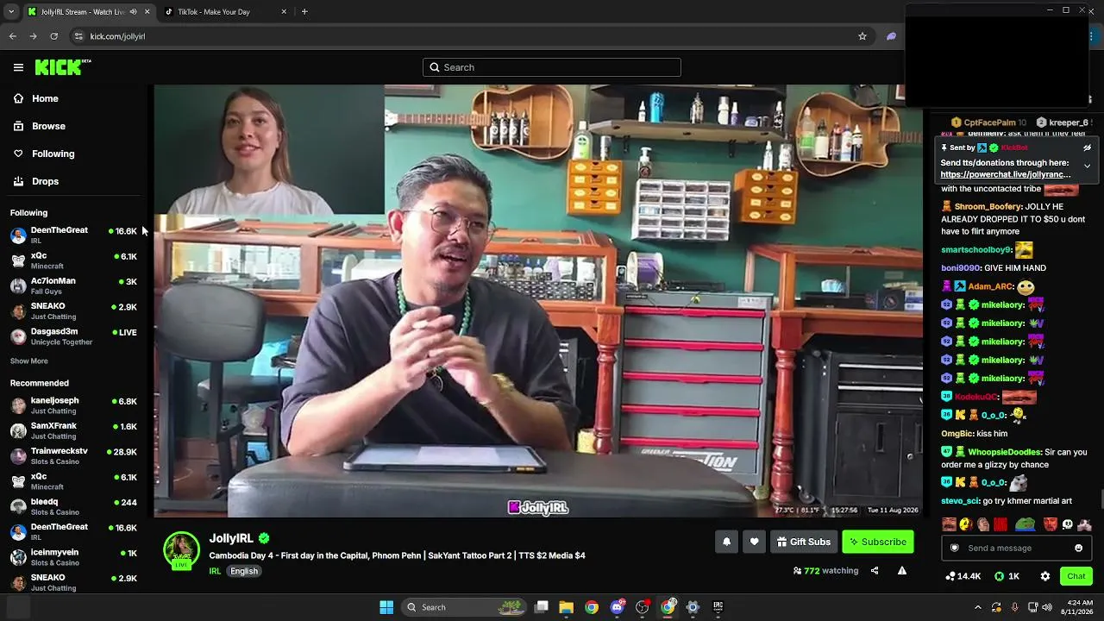Expand followed channels with Show More
Image resolution: width=1104 pixels, height=621 pixels.
pyautogui.click(x=29, y=361)
